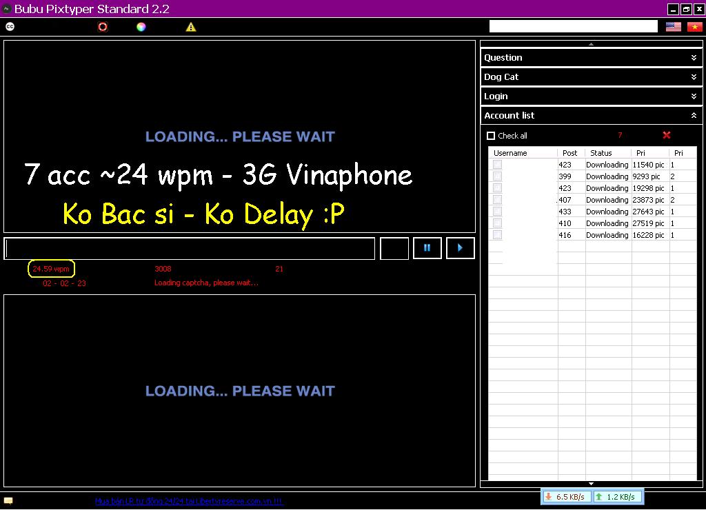Tick checkbox for account with 23873 pic
Screen dimensions: 706x510
point(498,200)
